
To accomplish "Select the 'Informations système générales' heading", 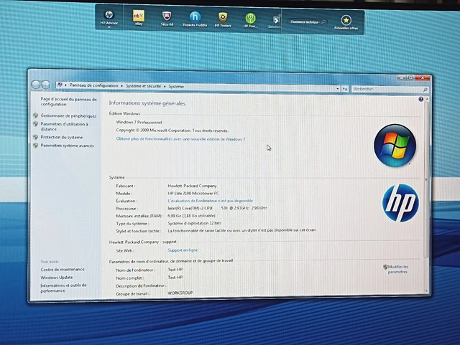I will click(x=147, y=103).
